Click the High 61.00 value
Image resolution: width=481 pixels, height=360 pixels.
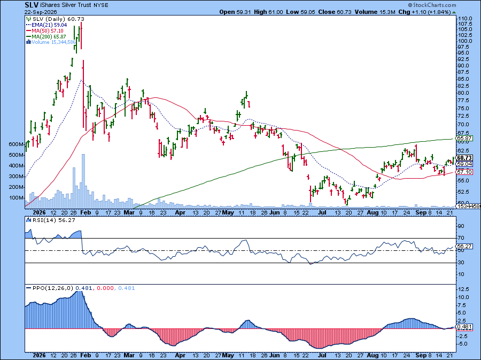[x=268, y=12]
